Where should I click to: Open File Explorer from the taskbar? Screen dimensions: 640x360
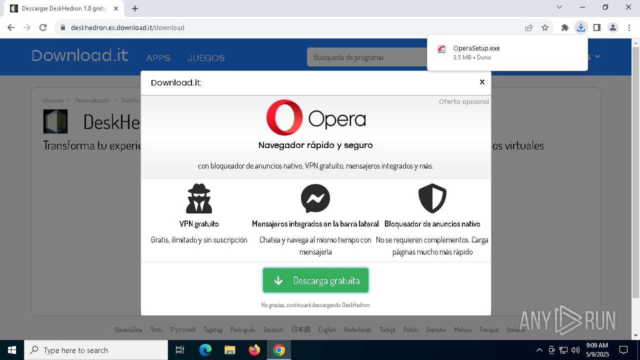coord(229,350)
